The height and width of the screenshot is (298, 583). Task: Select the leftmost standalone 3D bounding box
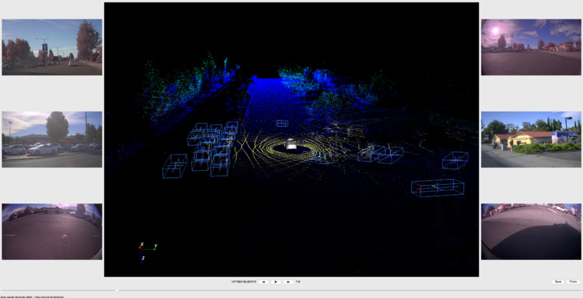click(x=174, y=166)
